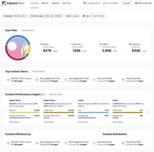Open the Analytics tab
The width and height of the screenshot is (154, 152).
coord(55,3)
